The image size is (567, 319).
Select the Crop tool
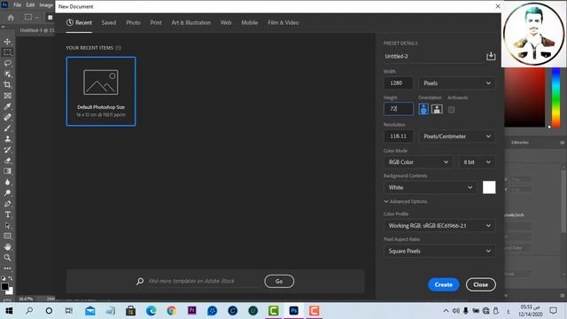point(7,85)
